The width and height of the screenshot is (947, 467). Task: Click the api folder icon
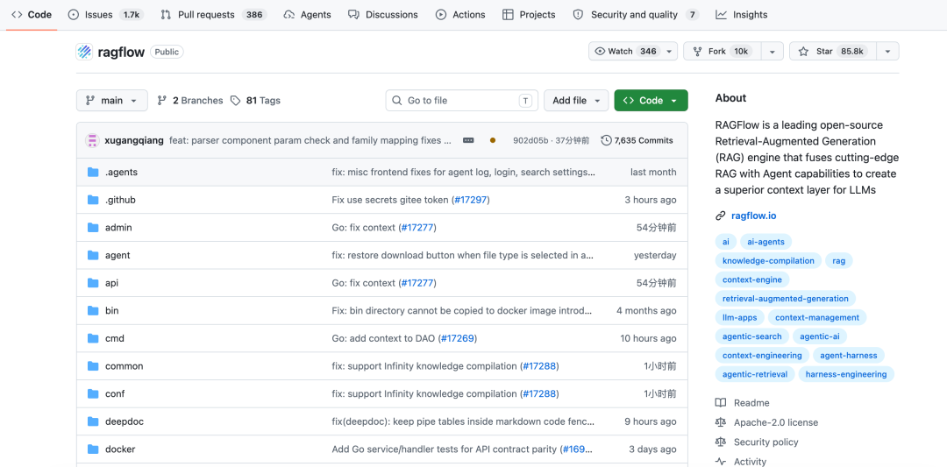[93, 283]
